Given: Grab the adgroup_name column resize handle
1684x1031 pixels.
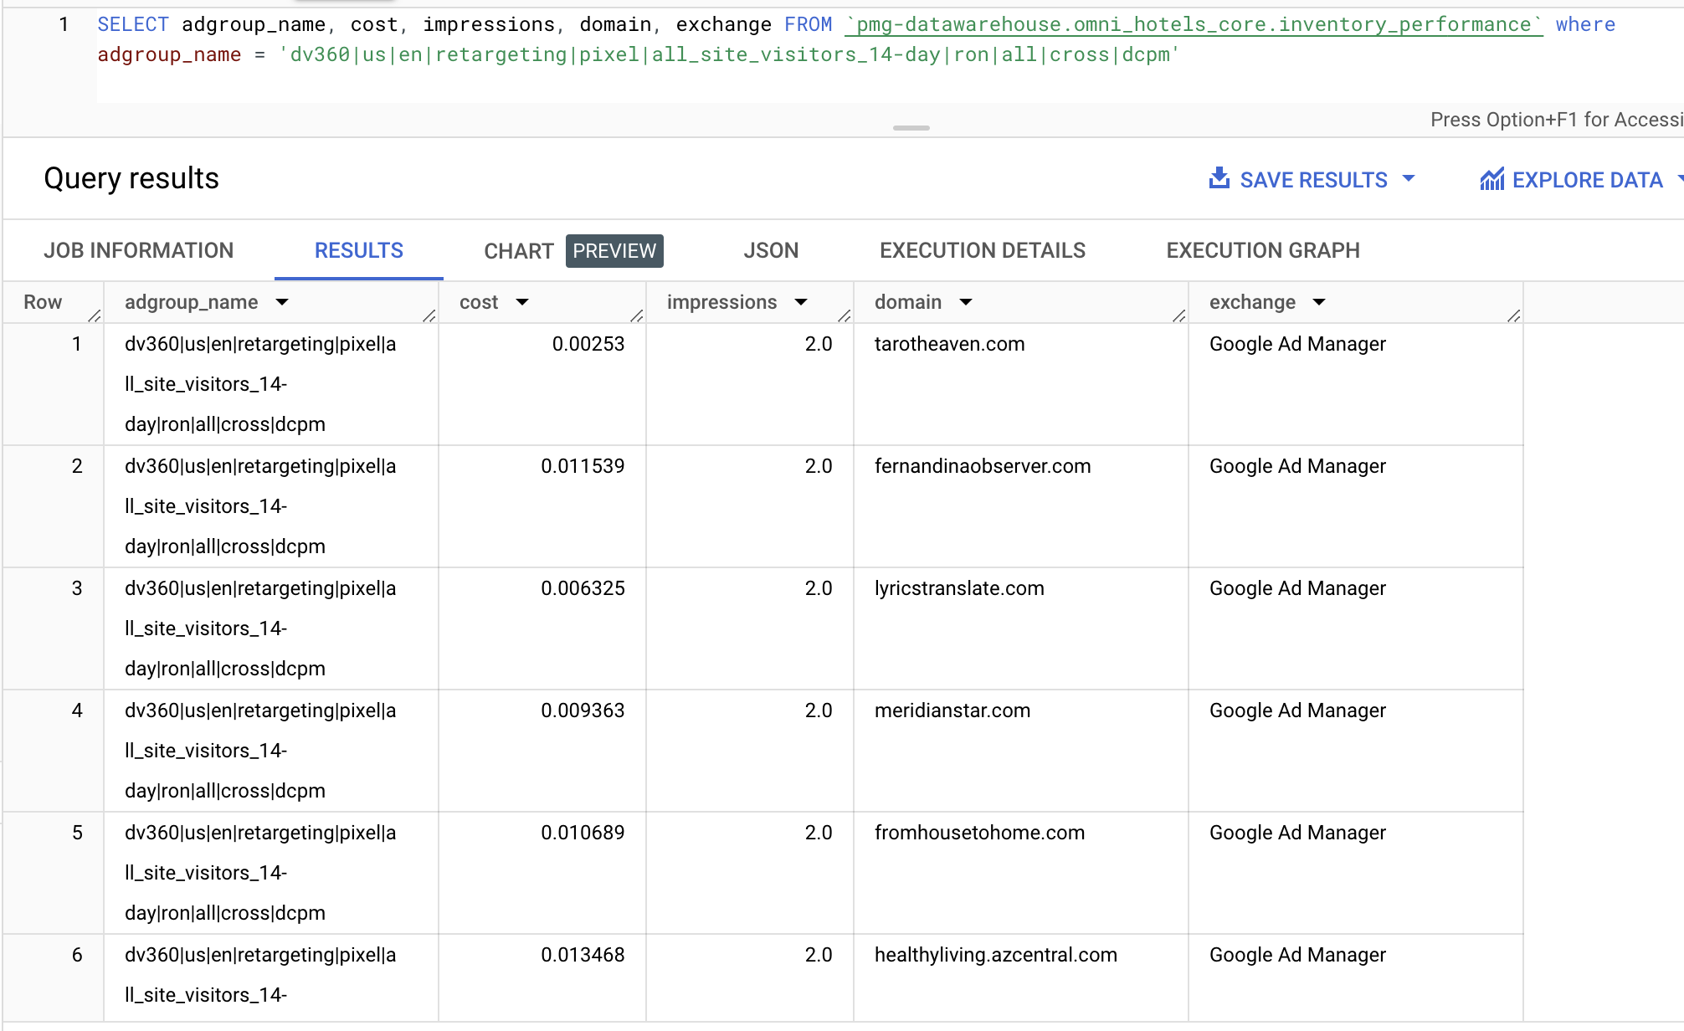Looking at the screenshot, I should point(429,315).
